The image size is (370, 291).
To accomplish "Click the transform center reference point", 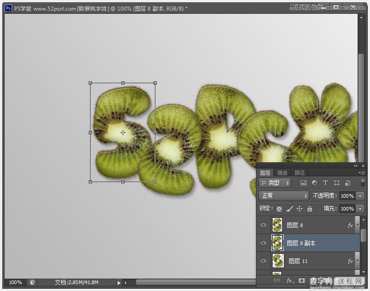I will 123,133.
